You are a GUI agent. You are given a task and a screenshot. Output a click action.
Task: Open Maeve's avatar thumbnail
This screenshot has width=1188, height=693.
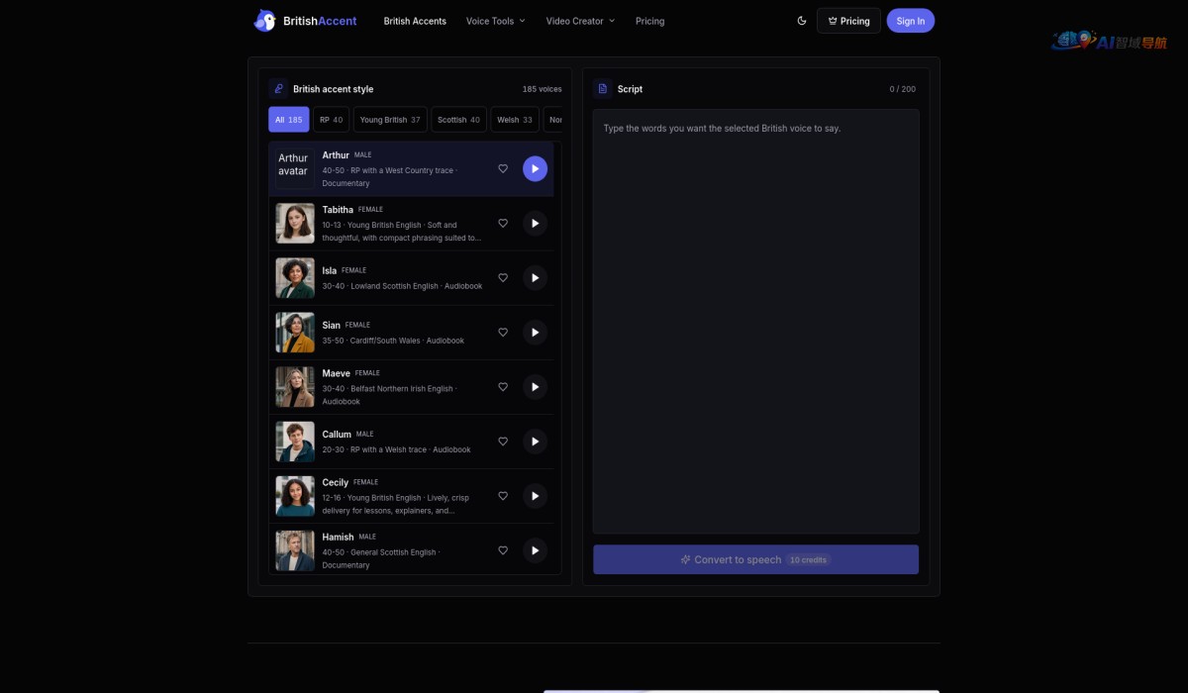click(x=295, y=387)
